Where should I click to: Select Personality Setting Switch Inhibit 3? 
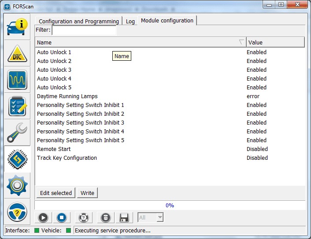click(170, 122)
